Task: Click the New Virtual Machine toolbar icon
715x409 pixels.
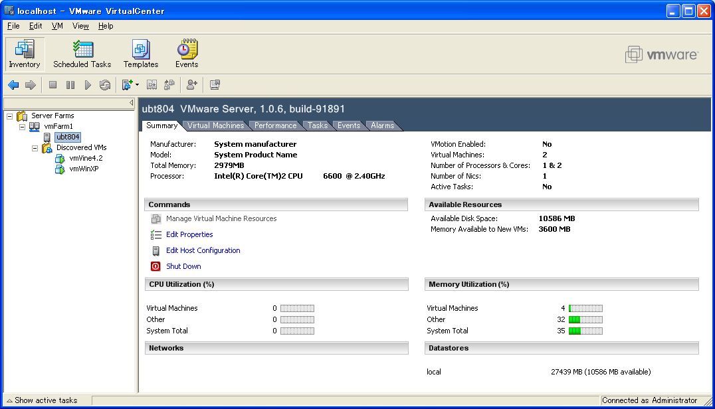Action: [127, 85]
